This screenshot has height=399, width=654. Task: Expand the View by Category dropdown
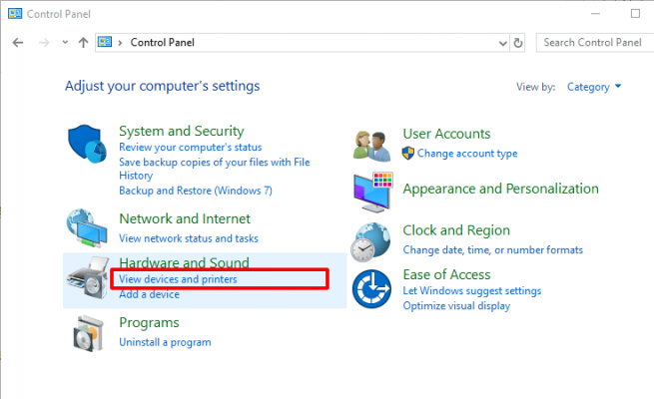(x=594, y=87)
